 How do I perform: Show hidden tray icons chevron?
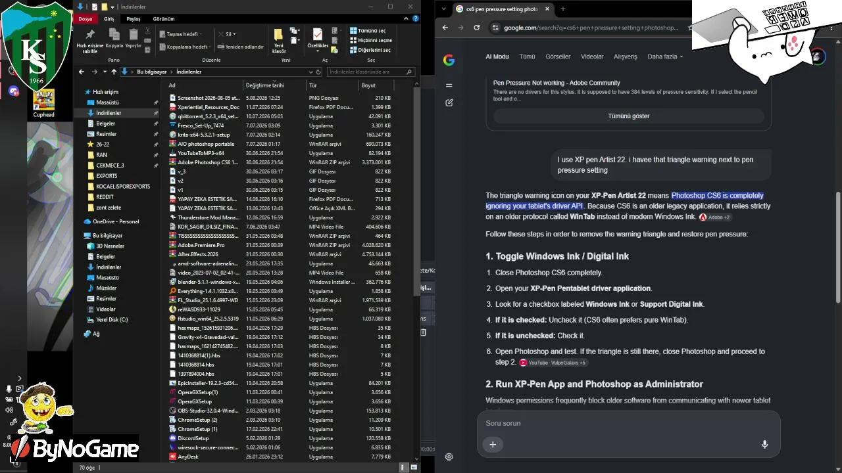20,378
